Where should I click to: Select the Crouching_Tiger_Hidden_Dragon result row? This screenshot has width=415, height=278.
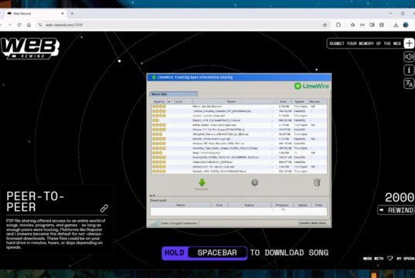239,148
